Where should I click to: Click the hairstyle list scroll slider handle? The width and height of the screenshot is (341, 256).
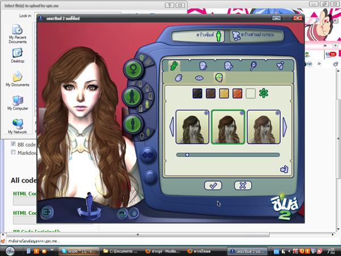coord(187,155)
